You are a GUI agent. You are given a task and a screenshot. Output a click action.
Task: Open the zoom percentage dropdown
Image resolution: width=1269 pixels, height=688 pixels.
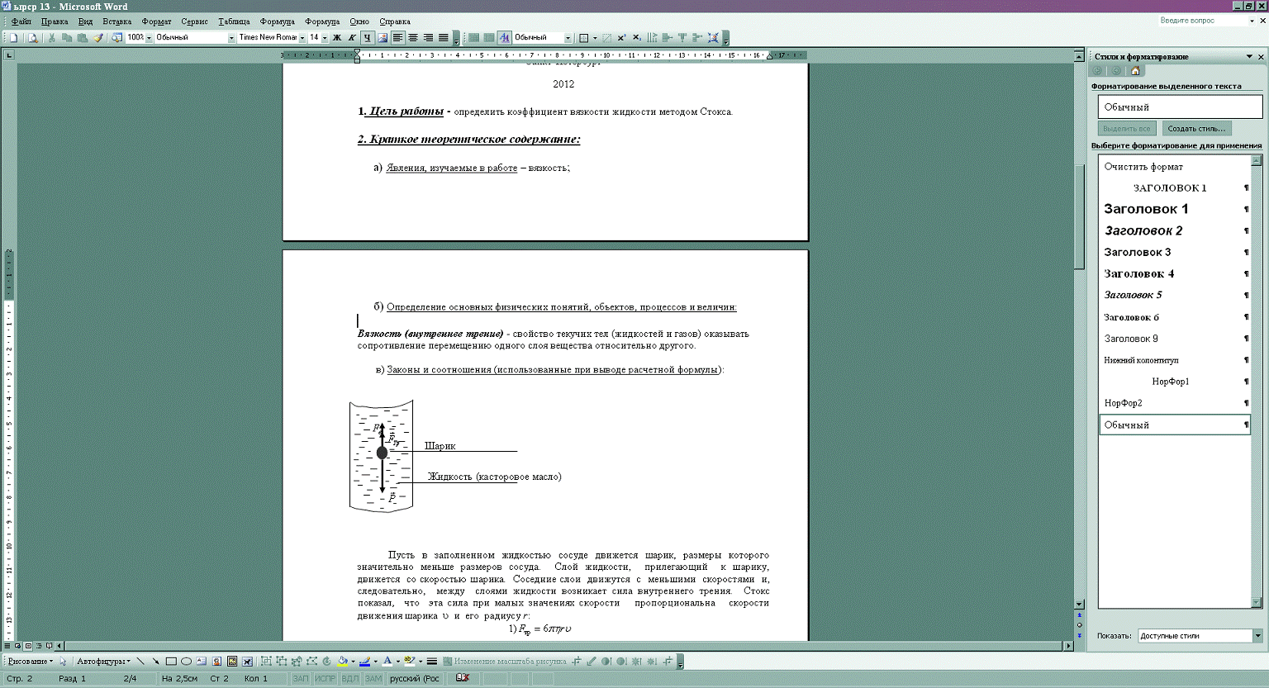pyautogui.click(x=149, y=38)
